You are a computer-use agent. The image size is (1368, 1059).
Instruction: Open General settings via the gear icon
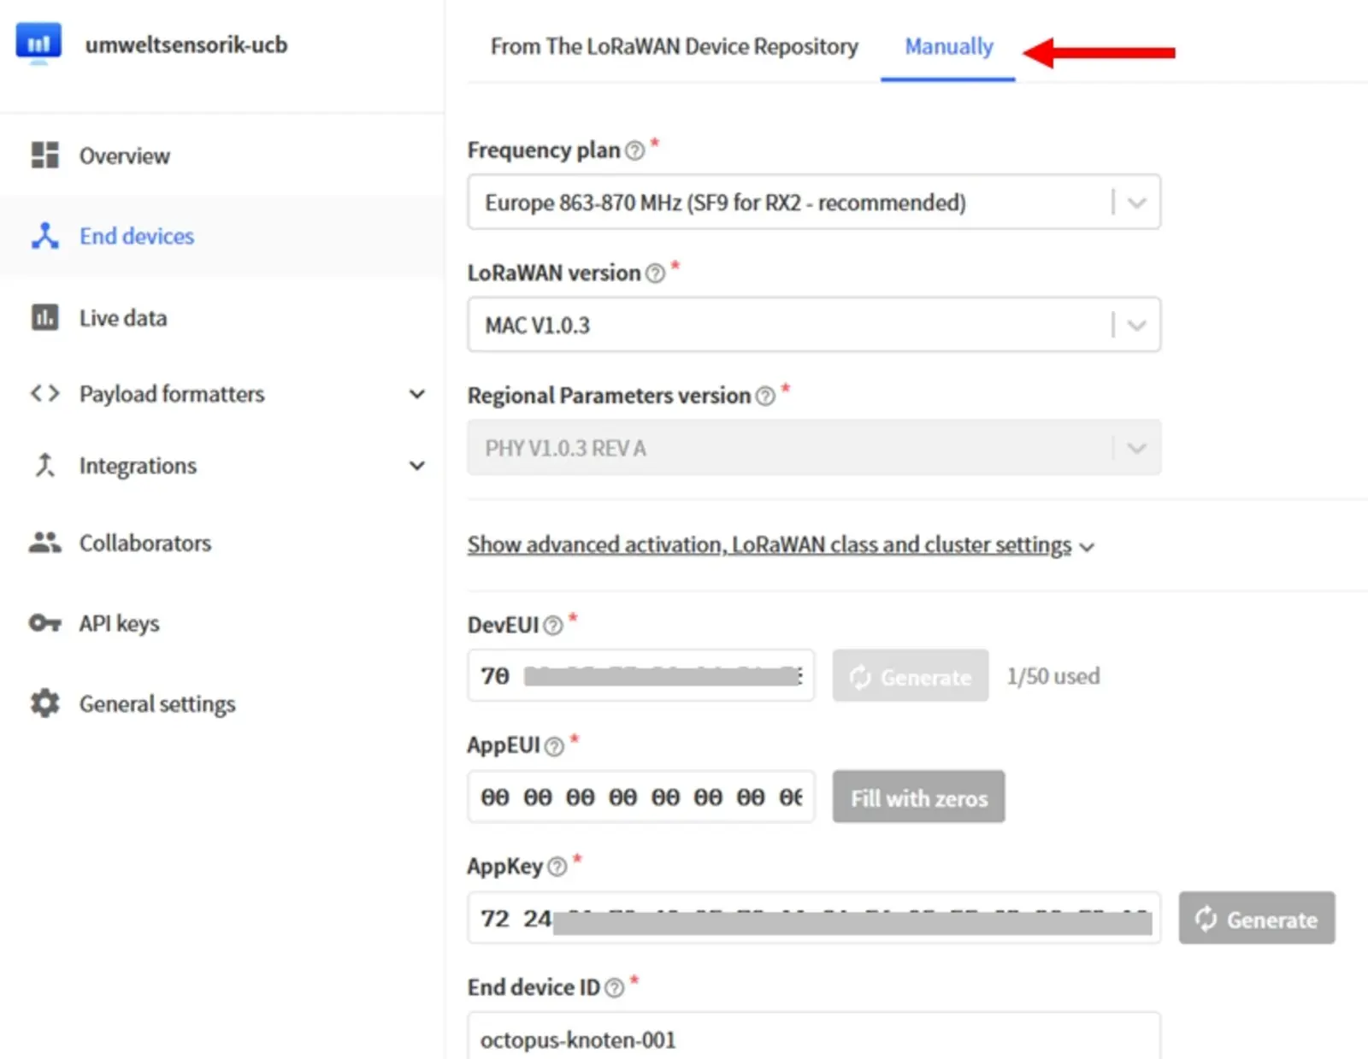[x=44, y=703]
